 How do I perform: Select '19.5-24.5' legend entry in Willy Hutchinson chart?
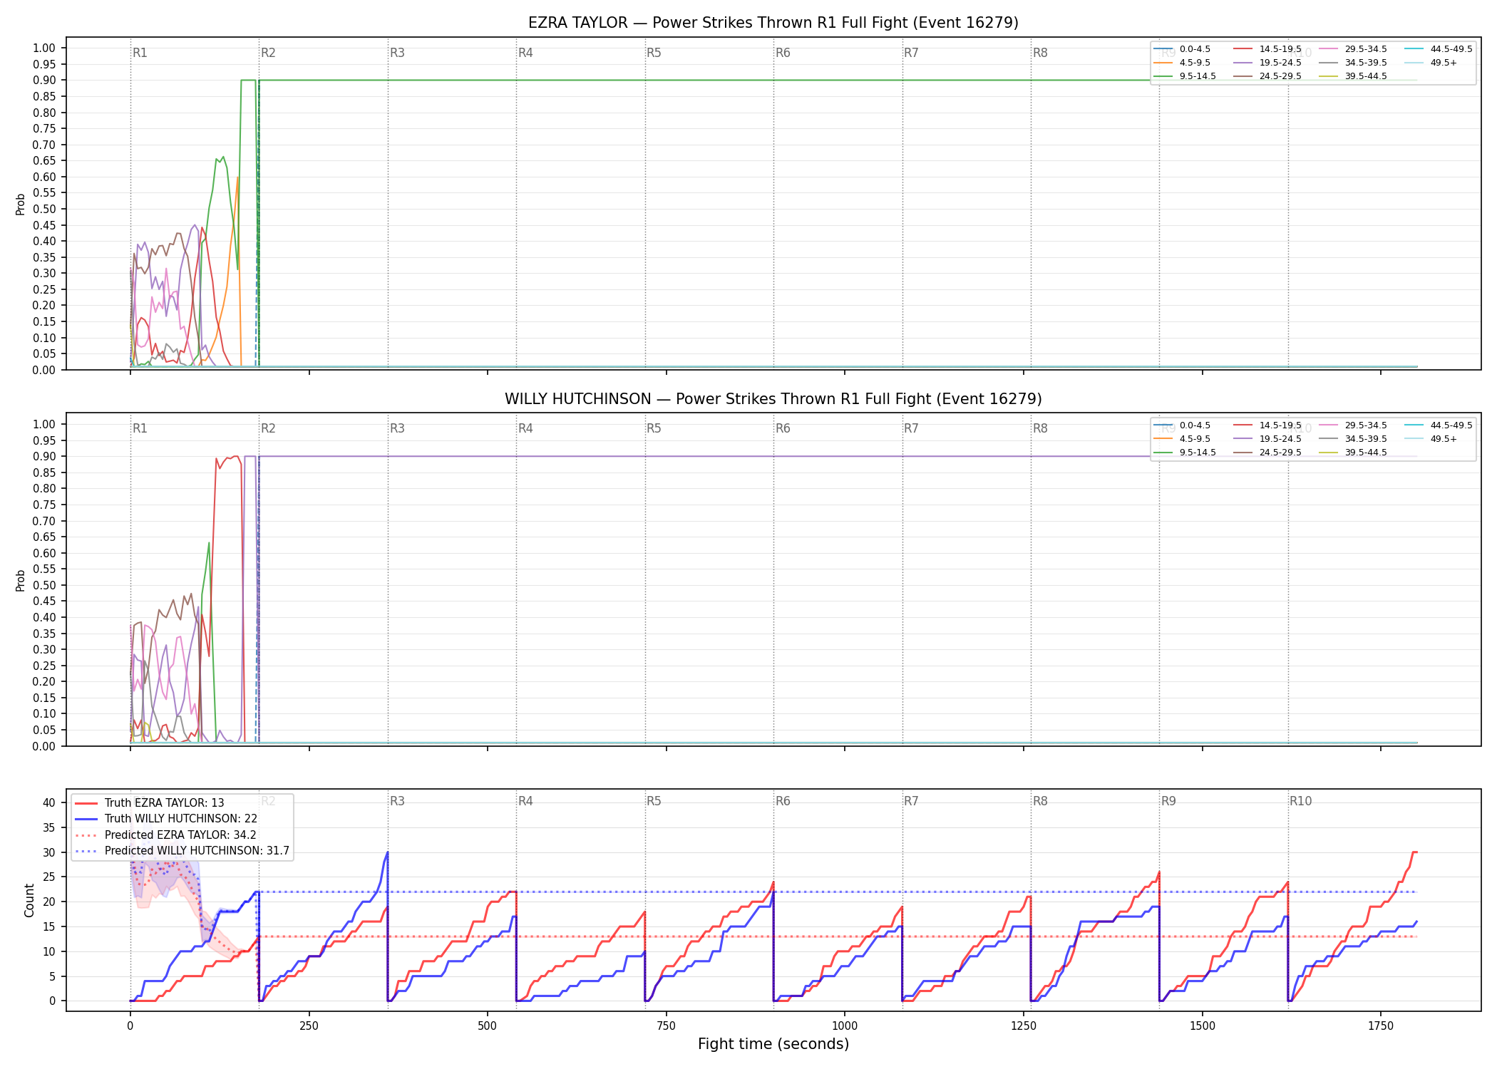point(1267,439)
